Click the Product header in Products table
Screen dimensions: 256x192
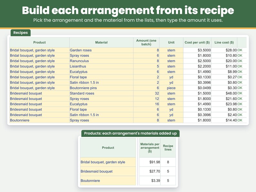[108, 148]
